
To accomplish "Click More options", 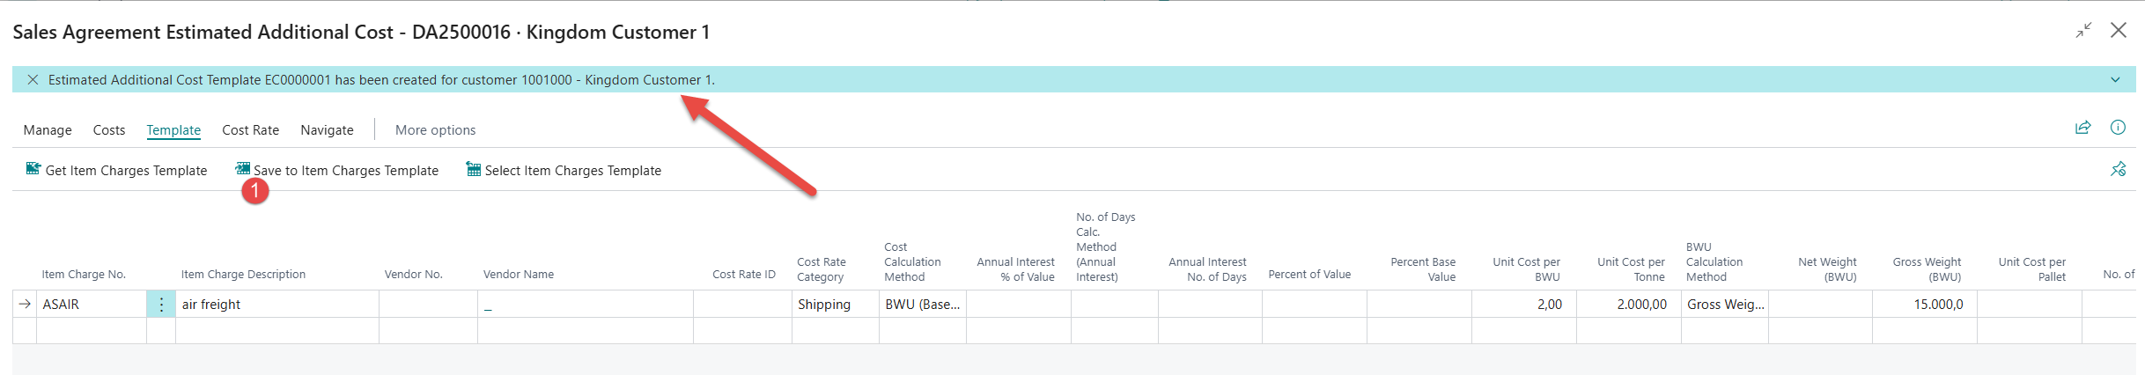I will pyautogui.click(x=435, y=130).
